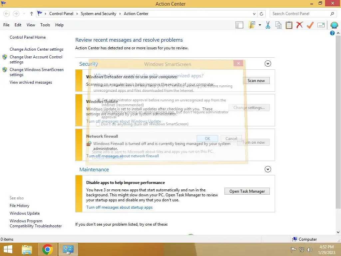This screenshot has width=341, height=256.
Task: Open the View menu
Action: click(31, 25)
